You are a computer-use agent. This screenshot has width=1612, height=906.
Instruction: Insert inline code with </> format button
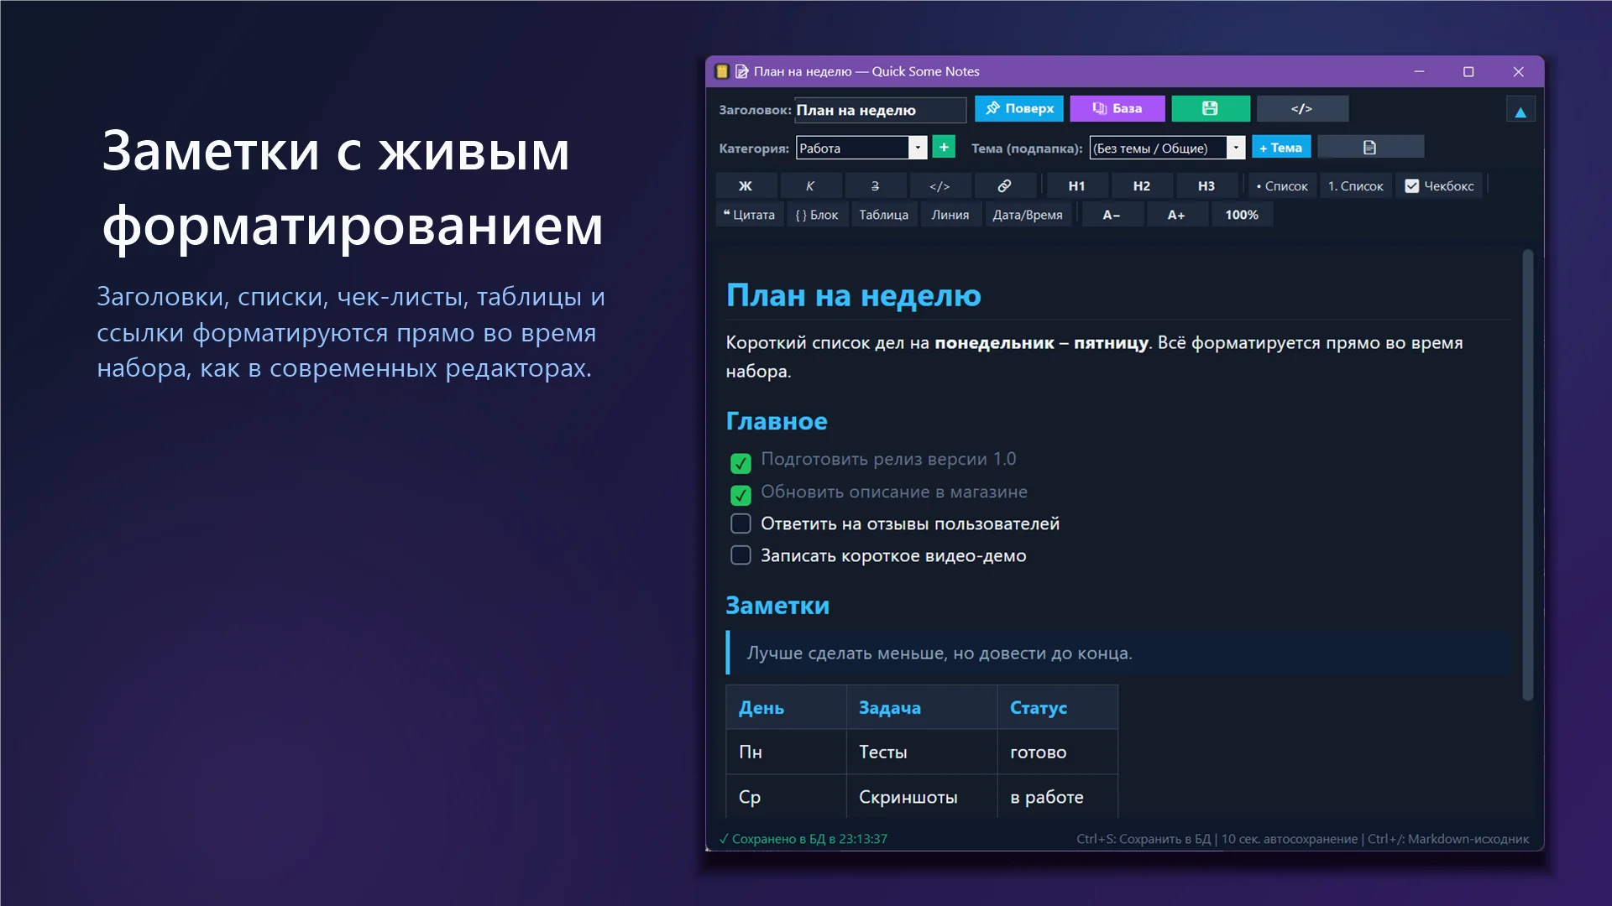(939, 186)
